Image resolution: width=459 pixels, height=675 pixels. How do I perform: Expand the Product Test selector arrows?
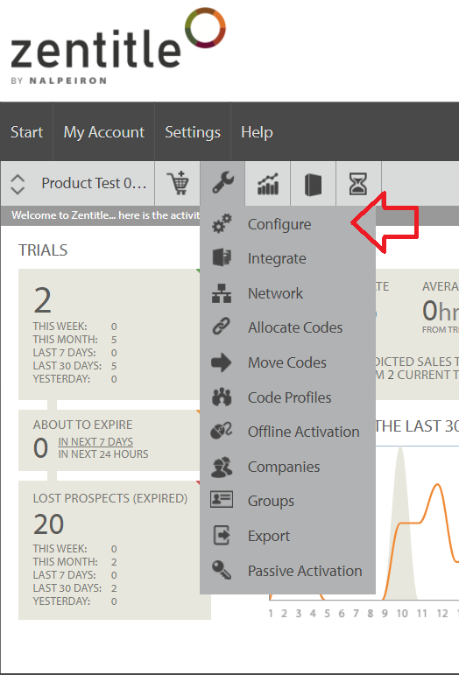18,184
